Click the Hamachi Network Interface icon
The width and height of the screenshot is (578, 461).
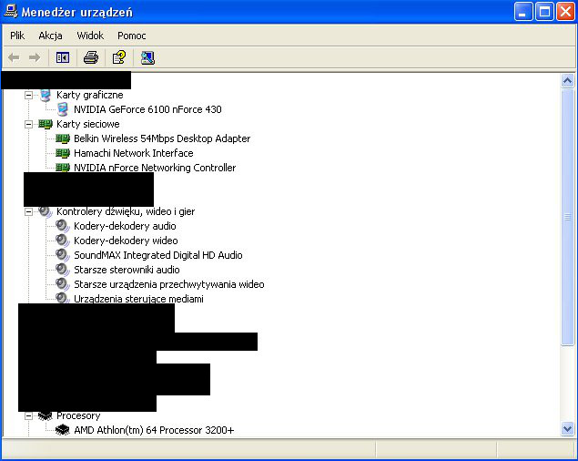(x=63, y=153)
